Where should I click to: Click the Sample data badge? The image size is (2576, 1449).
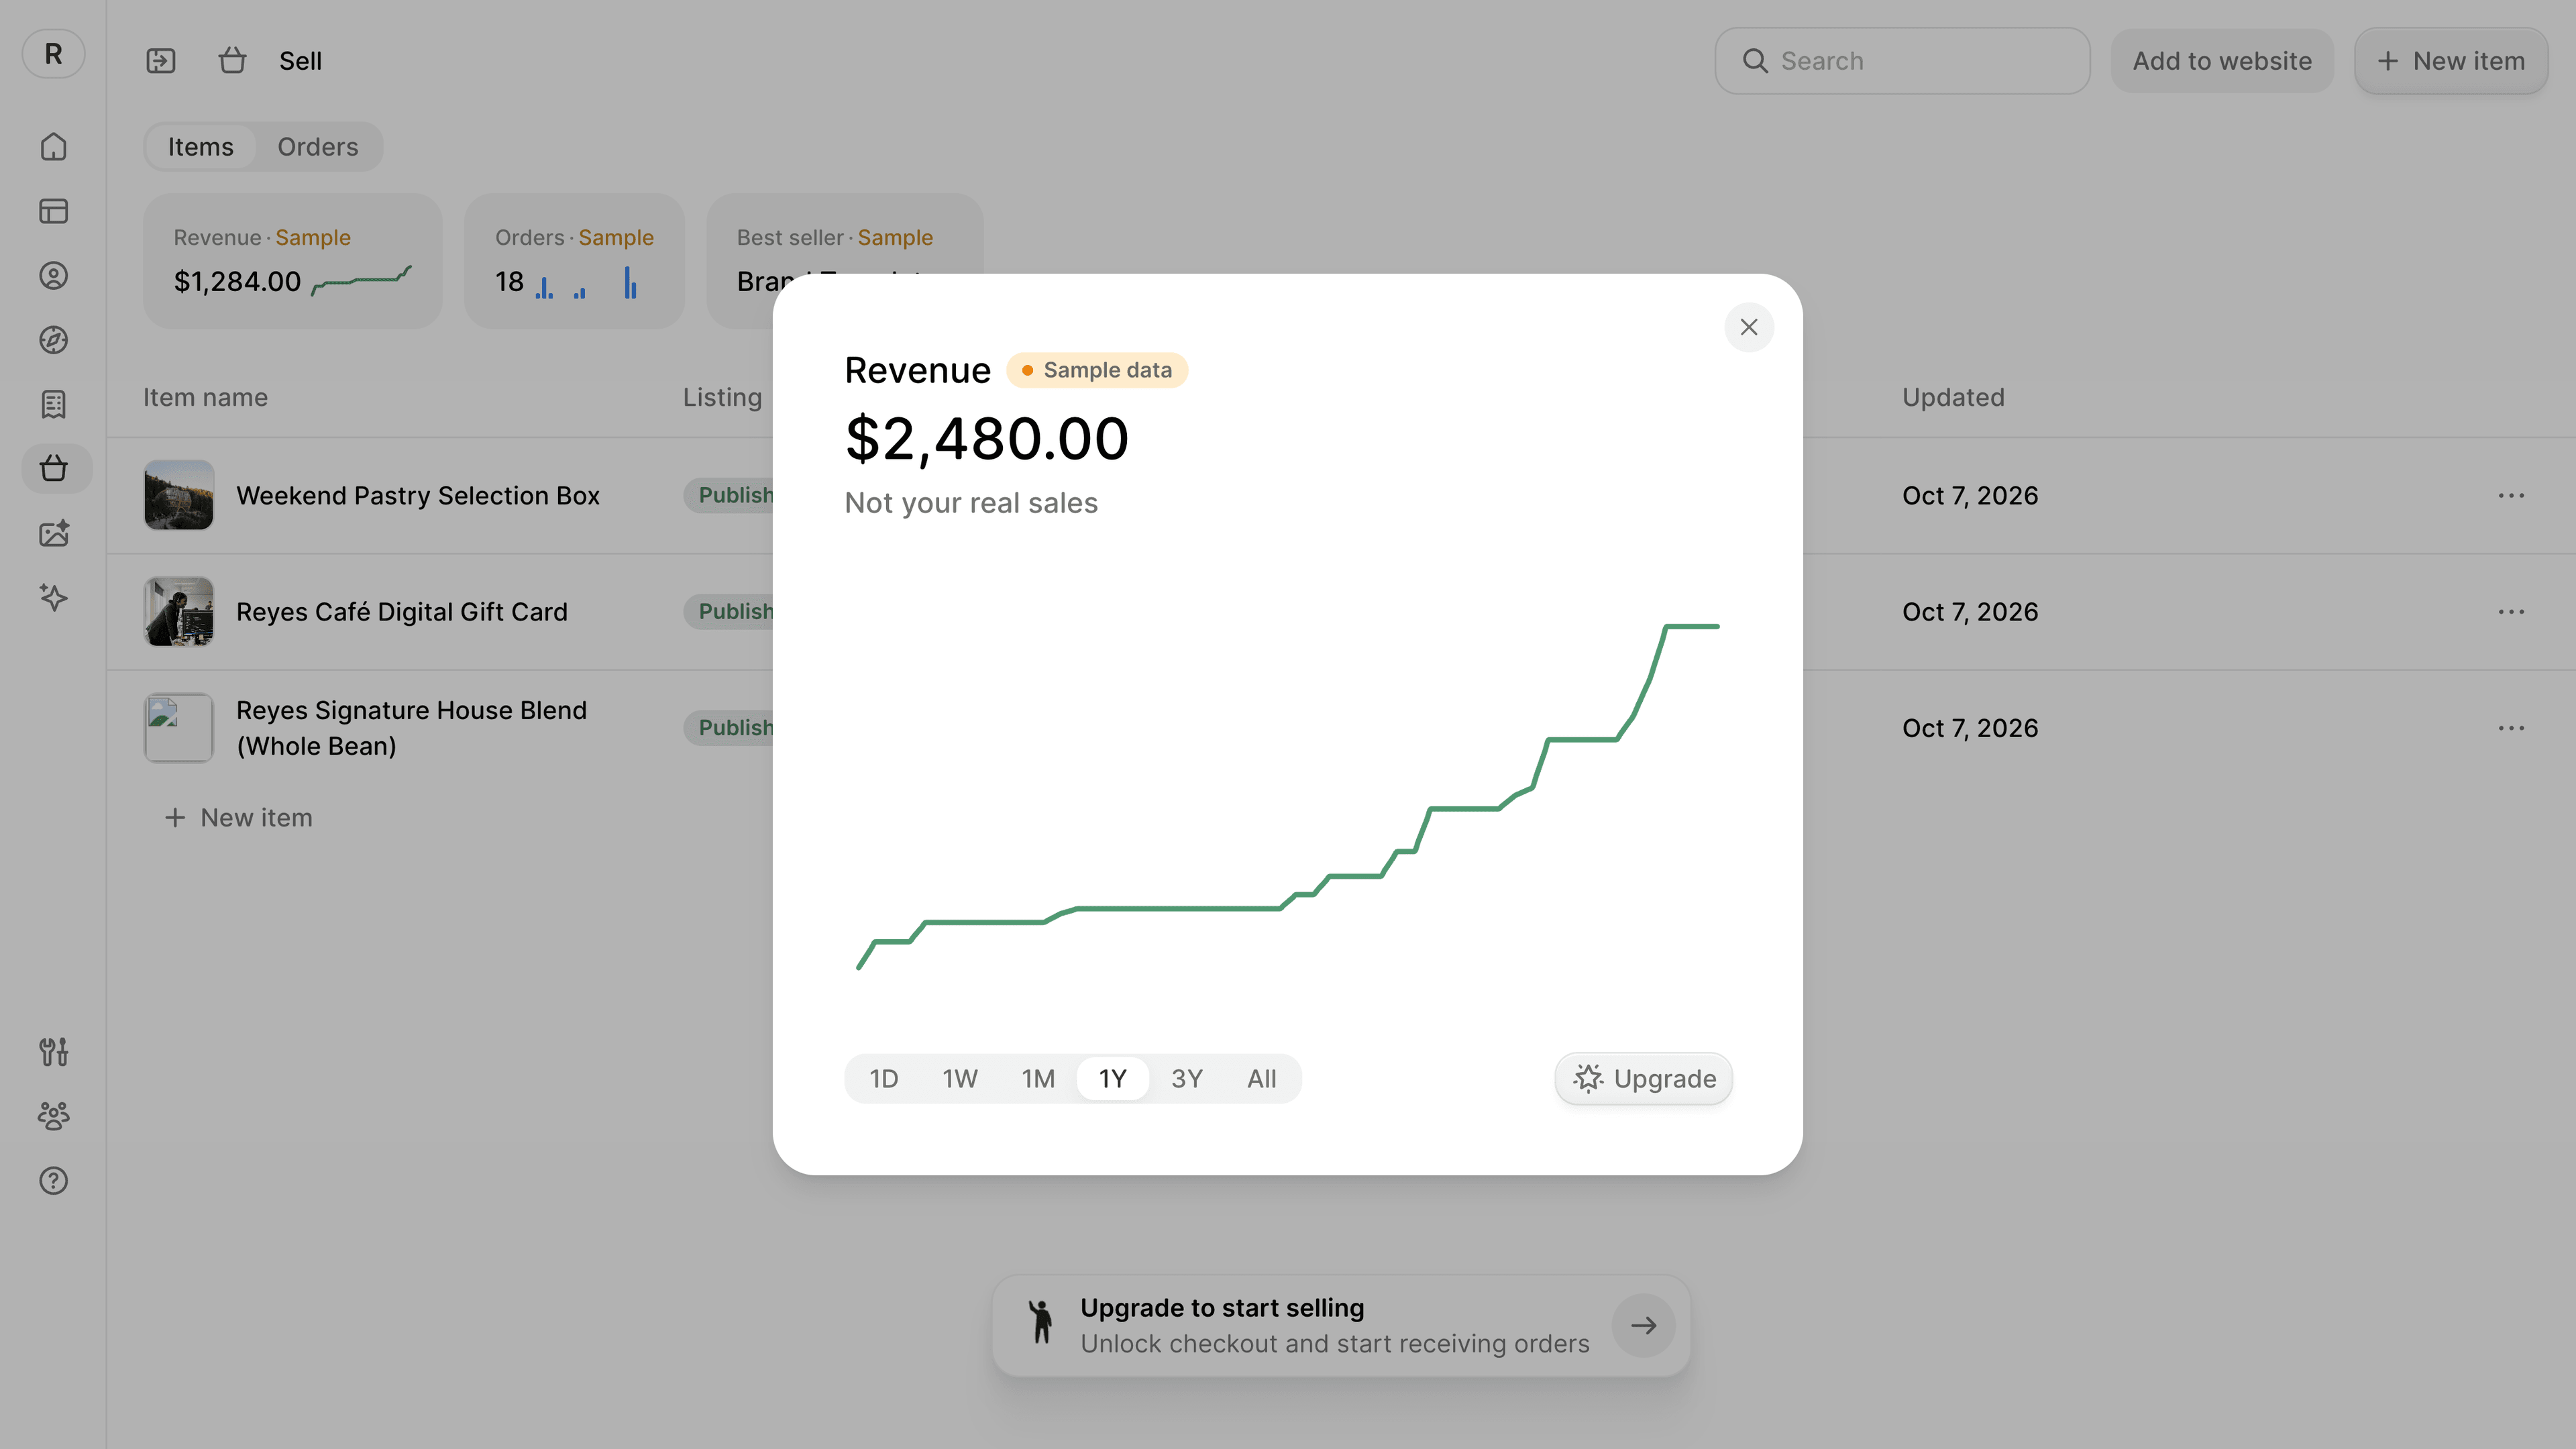[x=1097, y=370]
